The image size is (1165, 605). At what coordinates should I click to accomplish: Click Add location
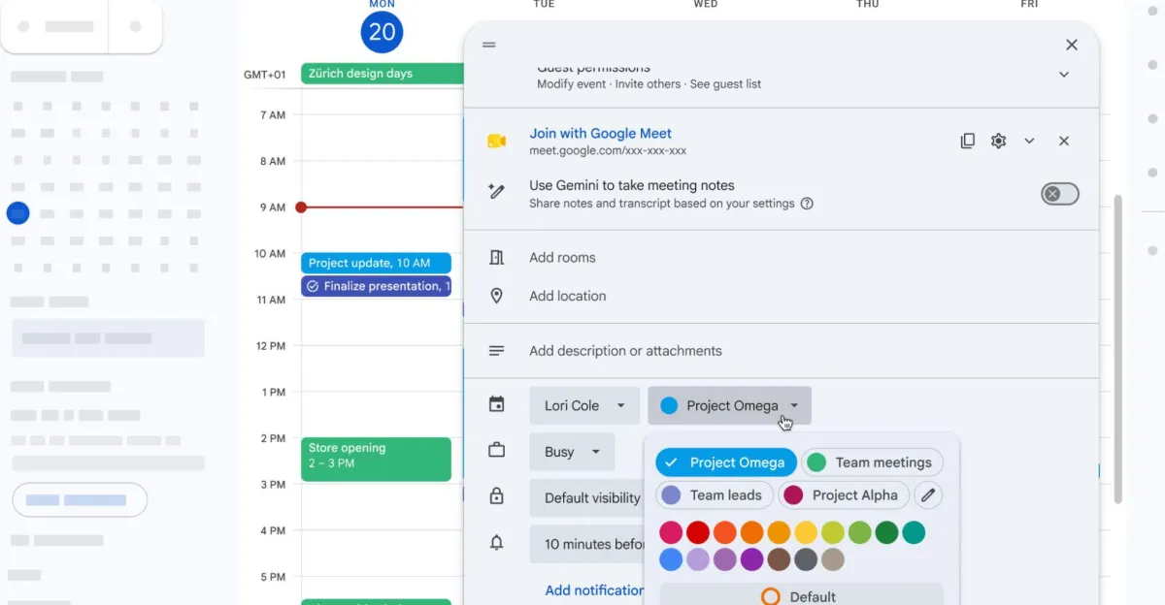click(x=567, y=296)
